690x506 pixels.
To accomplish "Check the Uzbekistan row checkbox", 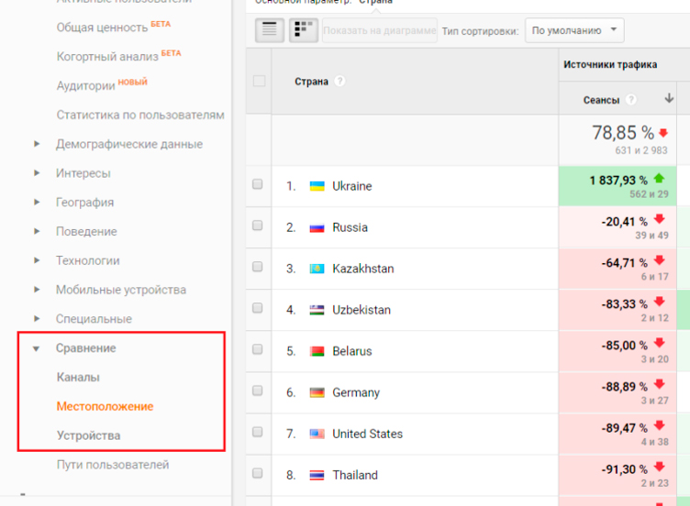I will click(x=258, y=308).
